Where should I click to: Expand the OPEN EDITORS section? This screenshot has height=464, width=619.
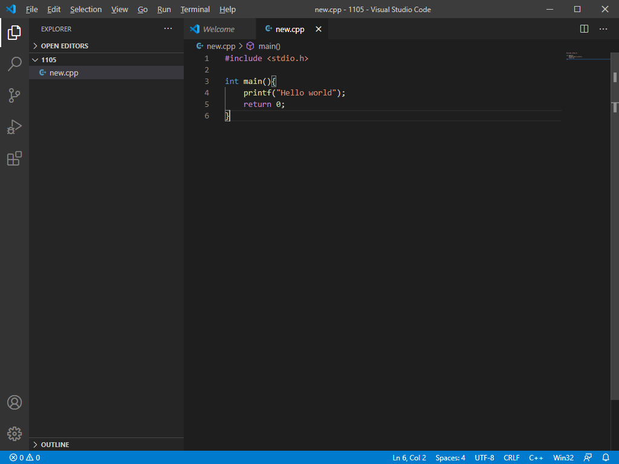point(106,46)
